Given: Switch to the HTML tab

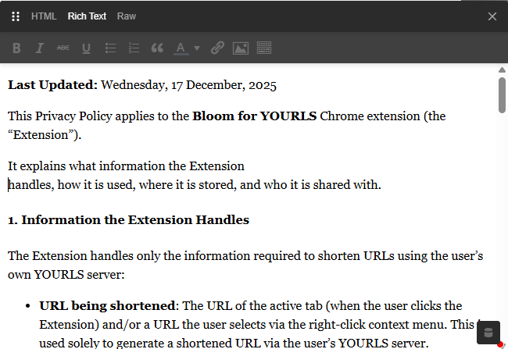Looking at the screenshot, I should click(x=44, y=16).
